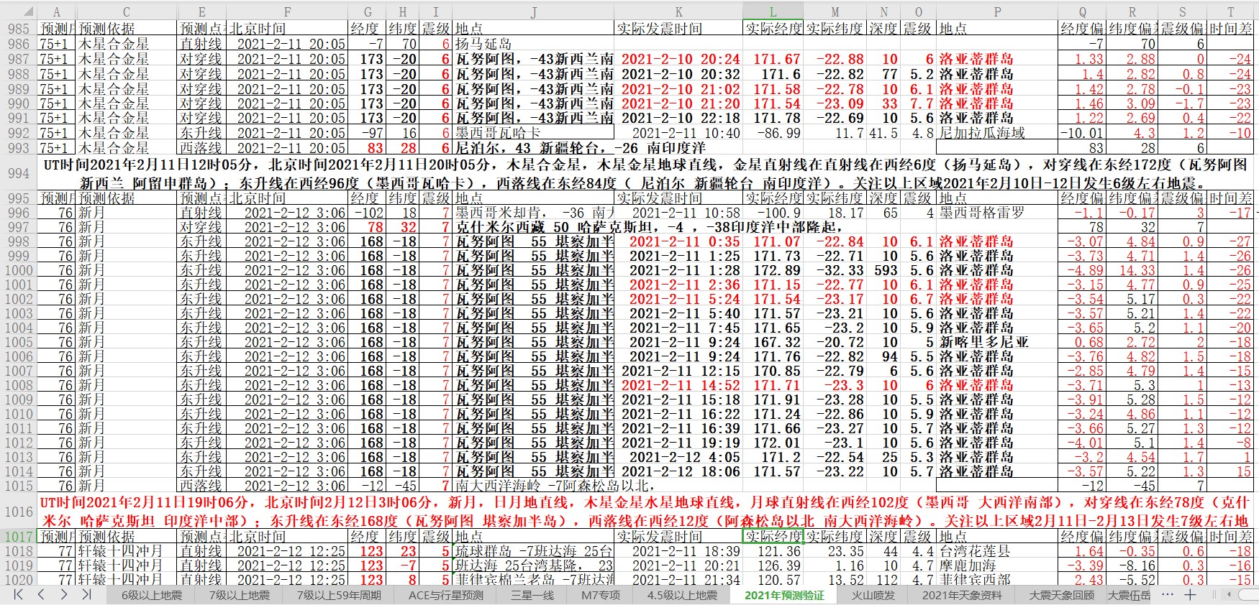The height and width of the screenshot is (605, 1259).
Task: Click cell 墨西哥格雷罗
Action: point(997,213)
